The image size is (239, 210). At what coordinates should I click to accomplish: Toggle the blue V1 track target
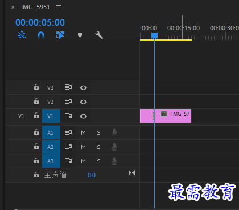[x=51, y=116]
